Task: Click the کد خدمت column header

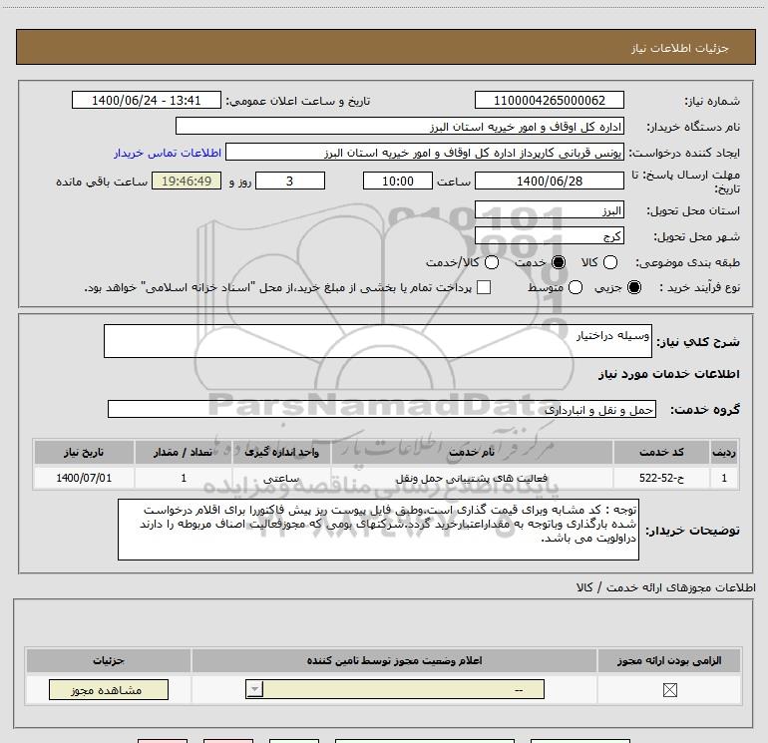Action: tap(661, 452)
